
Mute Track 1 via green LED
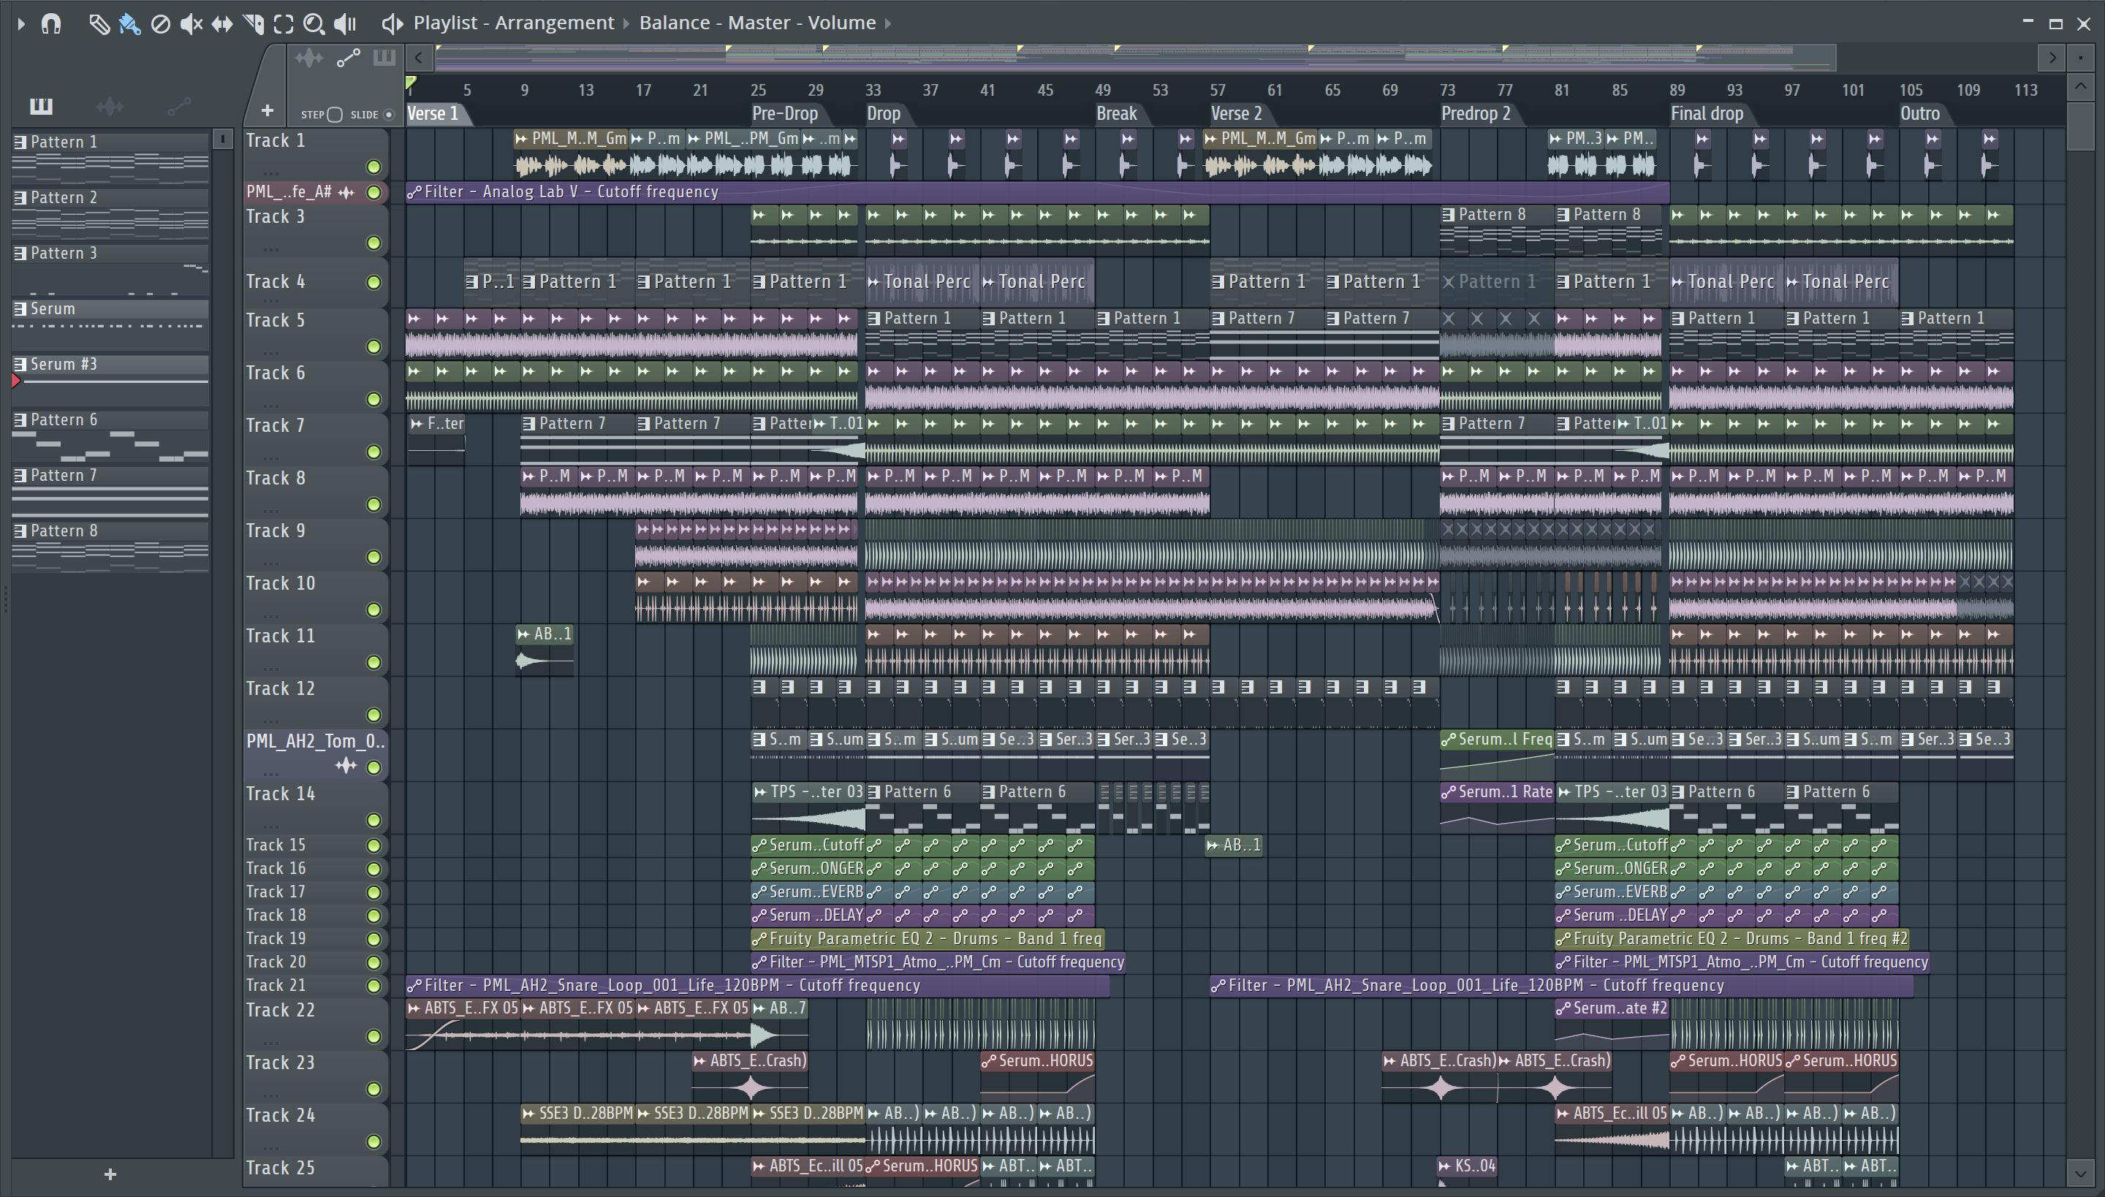point(373,167)
